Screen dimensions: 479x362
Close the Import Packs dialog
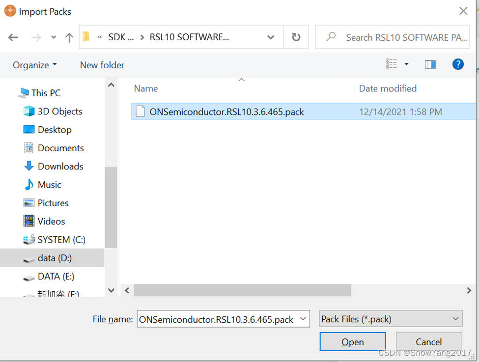pyautogui.click(x=463, y=11)
